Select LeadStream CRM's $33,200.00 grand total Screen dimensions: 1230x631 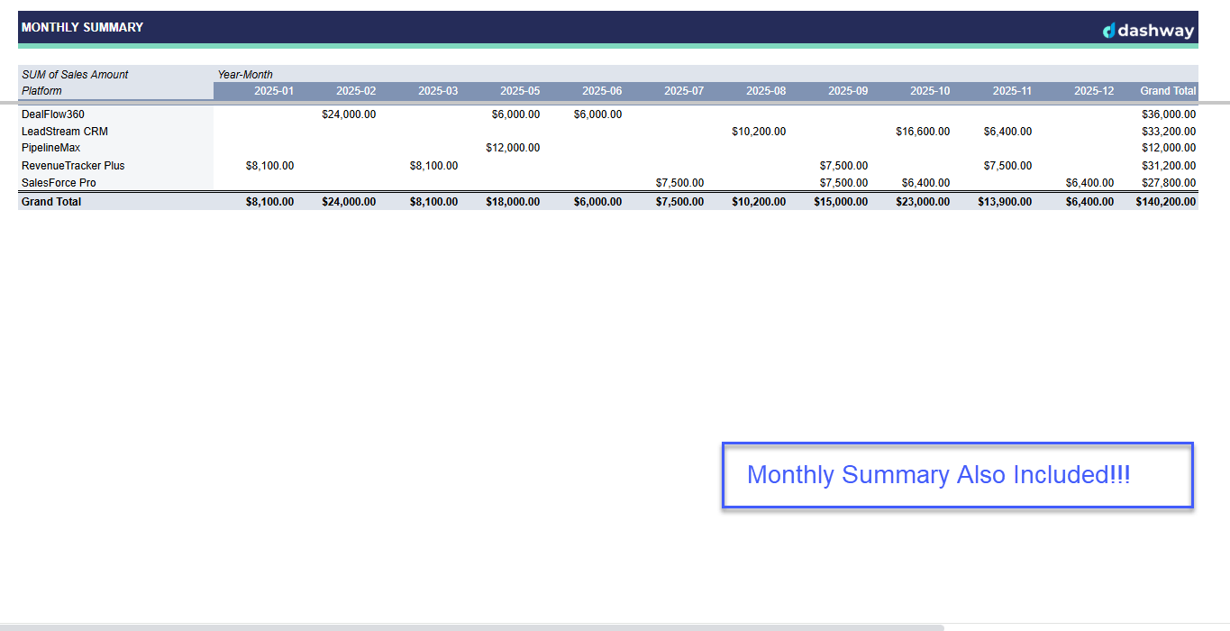click(1169, 132)
